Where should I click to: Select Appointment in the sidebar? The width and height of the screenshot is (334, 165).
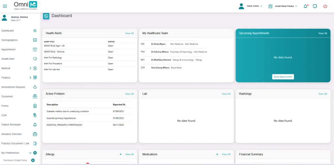pos(8,49)
